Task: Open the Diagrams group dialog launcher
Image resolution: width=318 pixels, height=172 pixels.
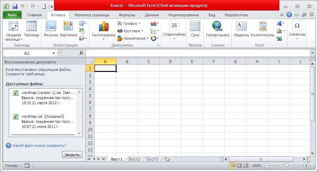Action: click(158, 45)
